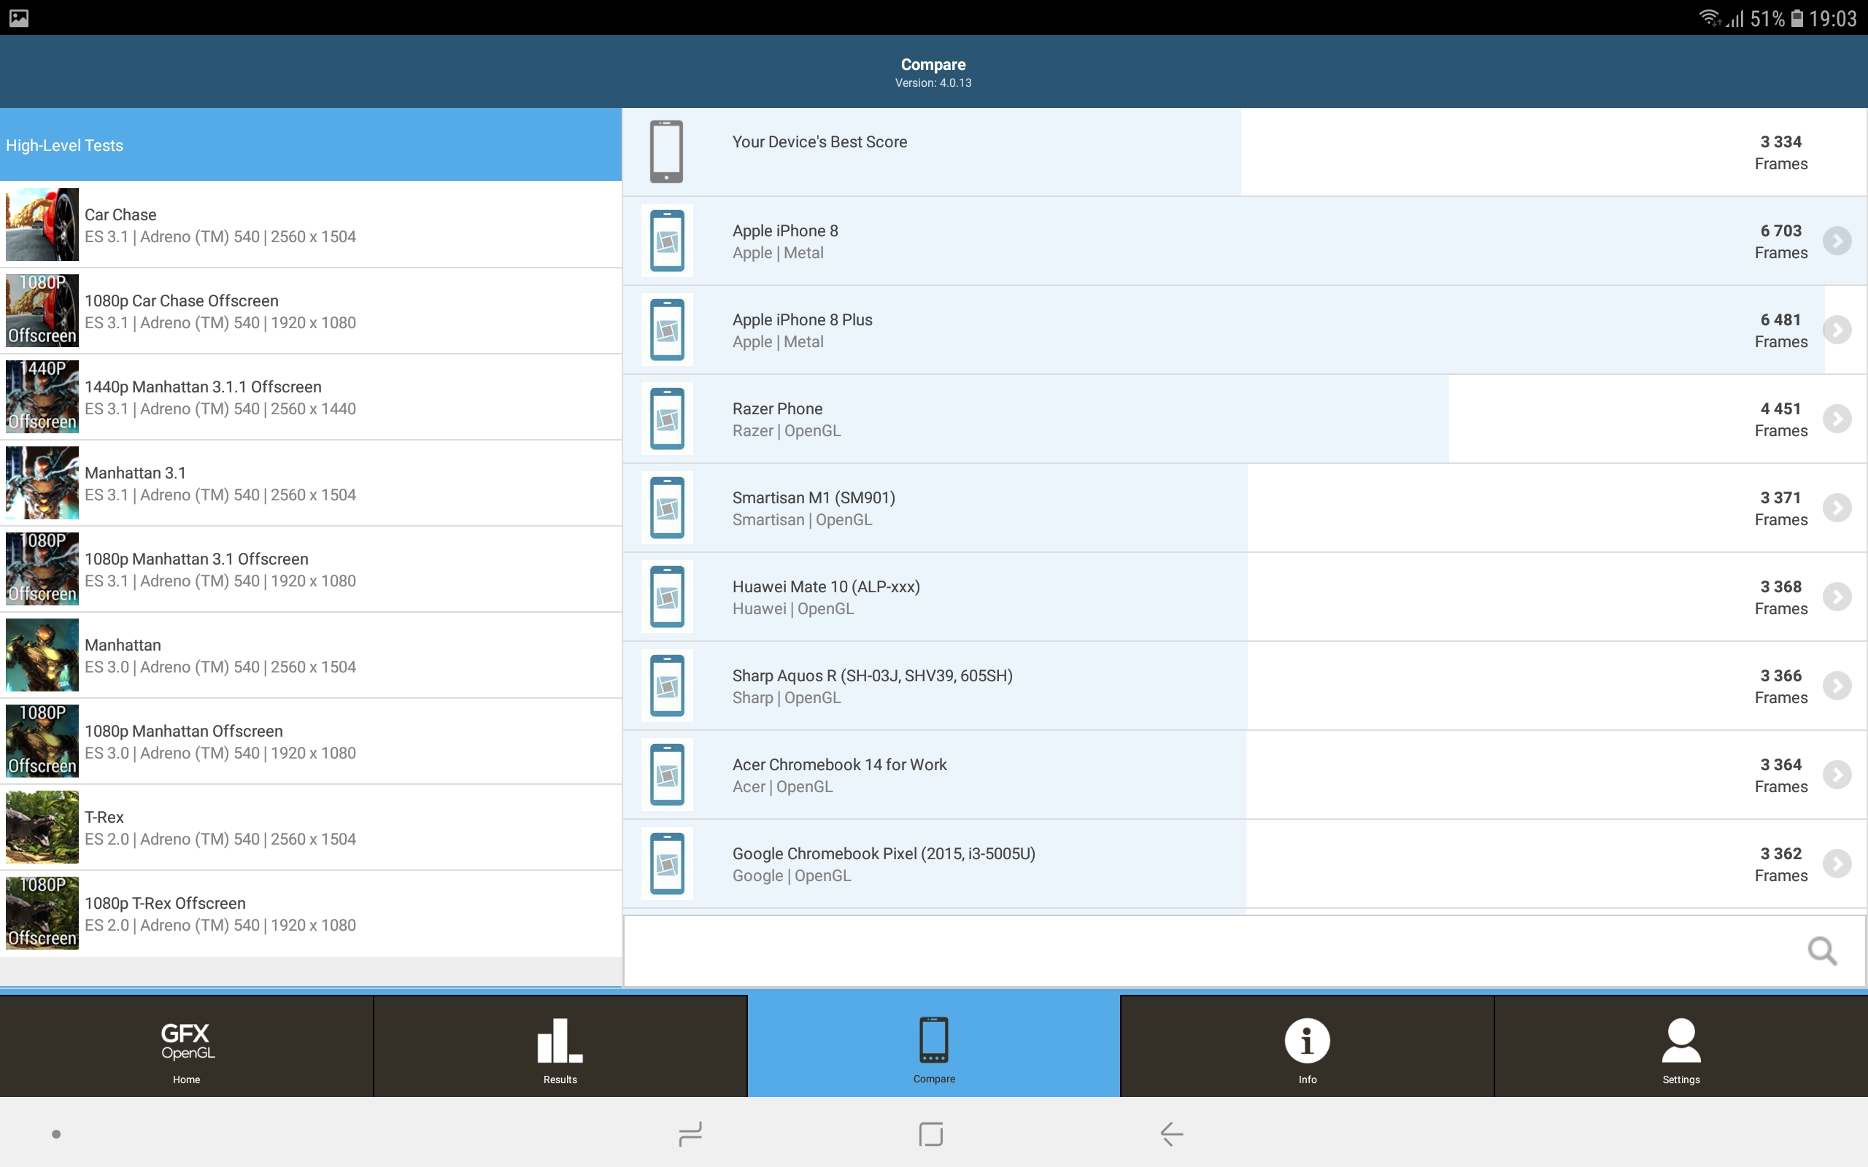Tap the status bar image notification icon
1868x1167 pixels.
(18, 18)
